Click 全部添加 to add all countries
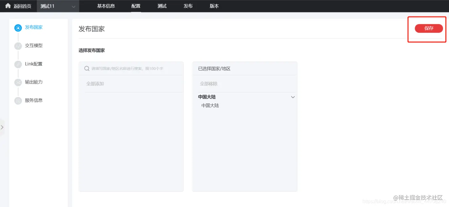The width and height of the screenshot is (449, 207). coord(95,83)
